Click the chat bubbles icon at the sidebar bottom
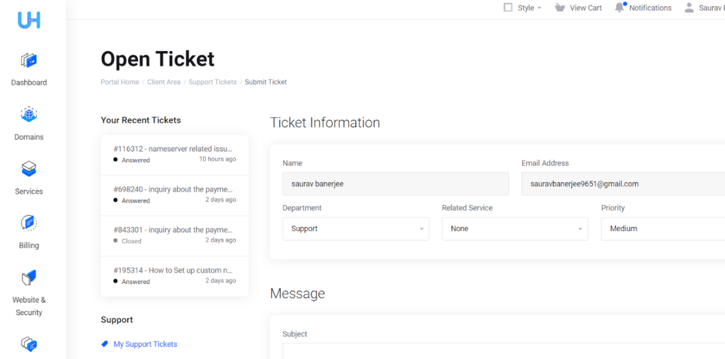 pos(29,343)
